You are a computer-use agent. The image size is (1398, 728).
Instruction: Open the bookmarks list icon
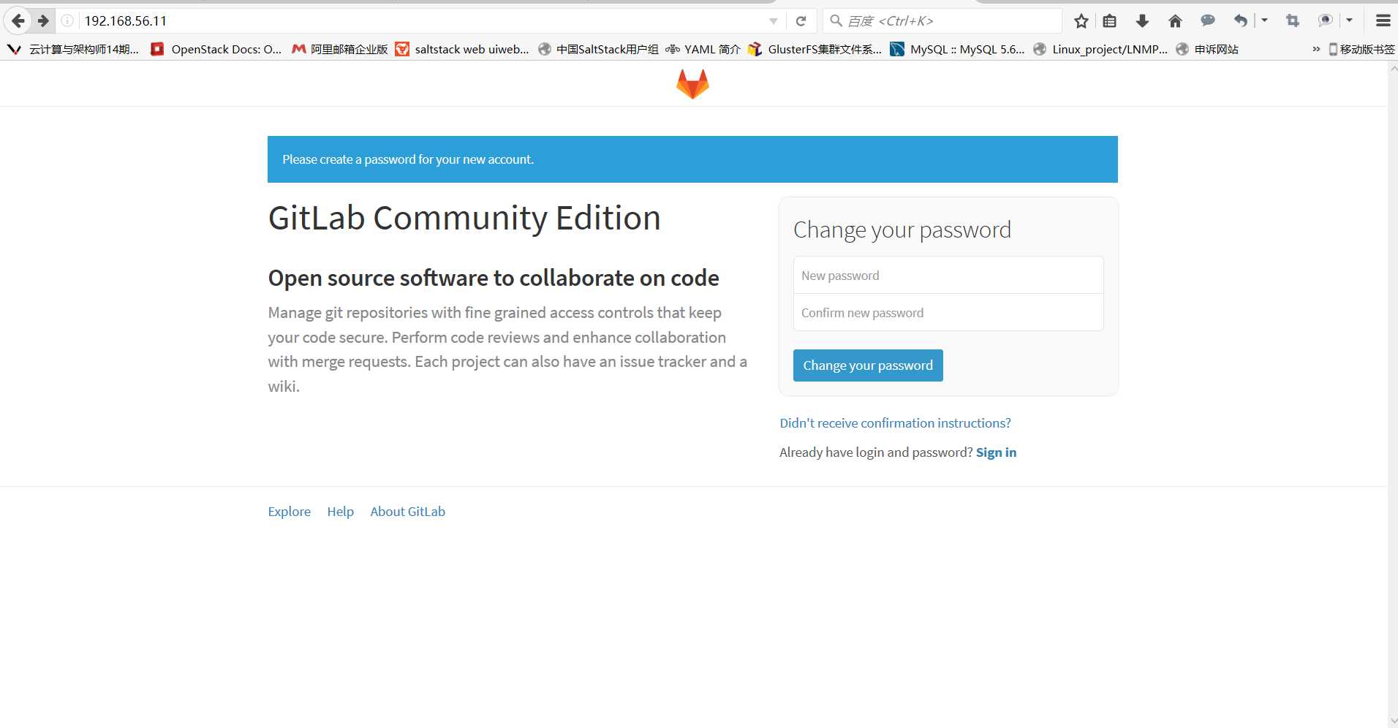pyautogui.click(x=1110, y=21)
